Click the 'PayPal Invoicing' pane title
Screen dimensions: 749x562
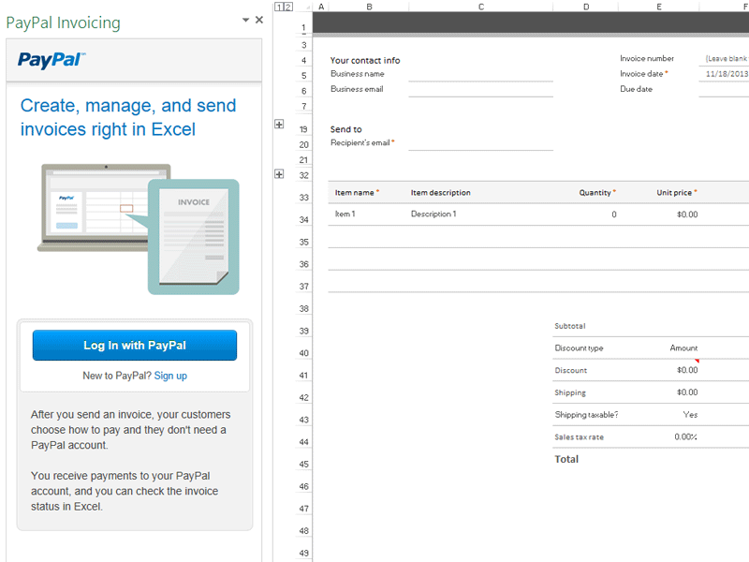tap(63, 22)
